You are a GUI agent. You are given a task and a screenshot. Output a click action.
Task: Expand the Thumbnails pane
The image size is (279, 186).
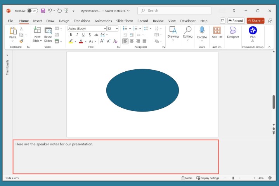[7, 55]
